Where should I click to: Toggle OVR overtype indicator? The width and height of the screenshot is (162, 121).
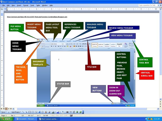pyautogui.click(x=66, y=115)
